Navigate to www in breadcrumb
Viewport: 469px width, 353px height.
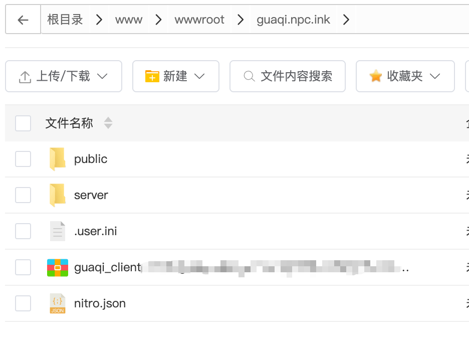pos(129,20)
